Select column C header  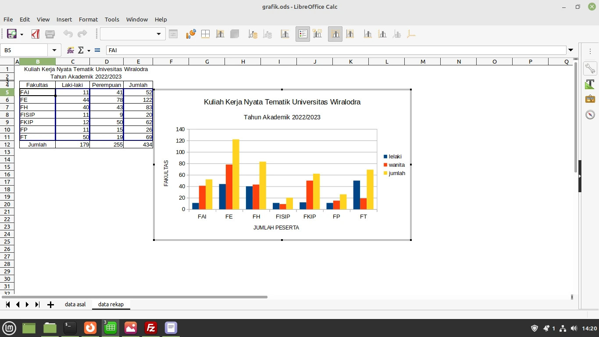73,61
